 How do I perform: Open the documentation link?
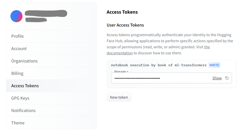click(x=120, y=53)
